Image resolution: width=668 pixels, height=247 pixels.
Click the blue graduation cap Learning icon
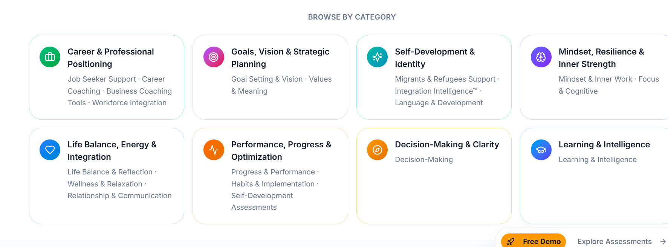pyautogui.click(x=541, y=150)
